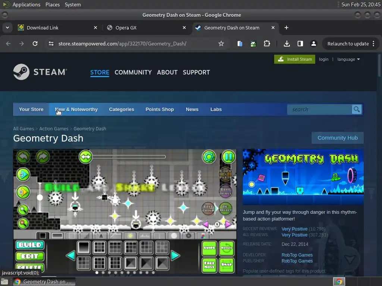382x286 pixels.
Task: Open the SUPPORT page
Action: tap(196, 72)
